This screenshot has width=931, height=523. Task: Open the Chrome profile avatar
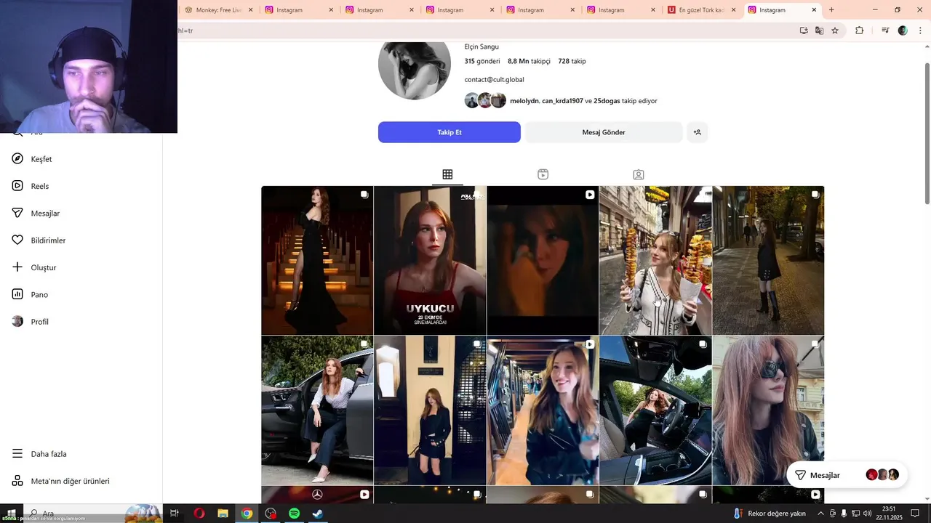pos(903,31)
